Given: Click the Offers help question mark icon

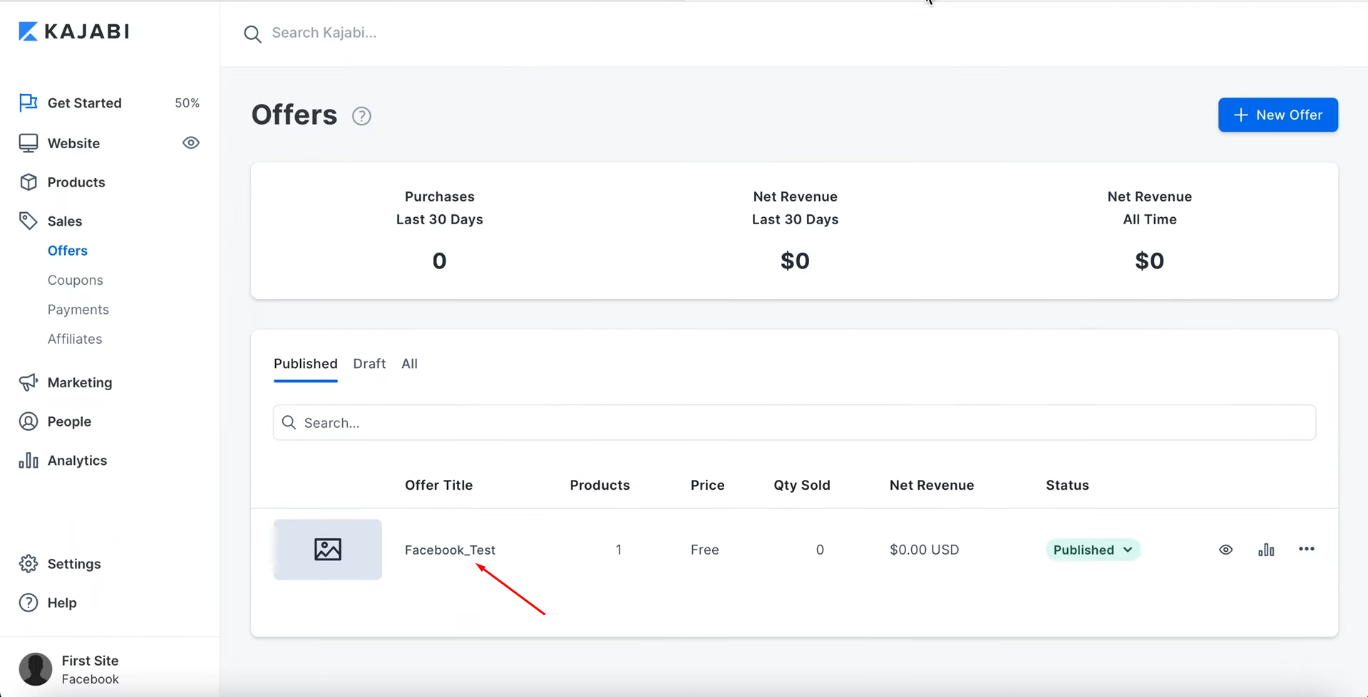Looking at the screenshot, I should tap(361, 116).
